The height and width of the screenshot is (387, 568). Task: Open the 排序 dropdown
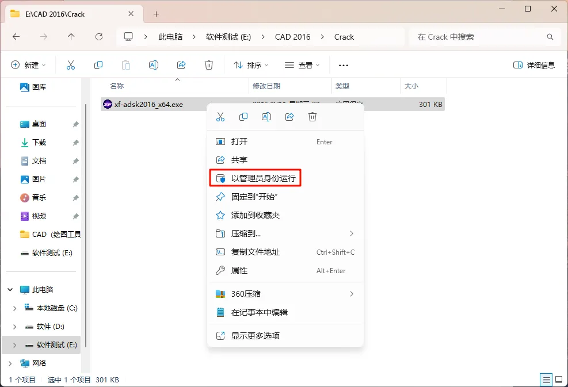pos(251,65)
